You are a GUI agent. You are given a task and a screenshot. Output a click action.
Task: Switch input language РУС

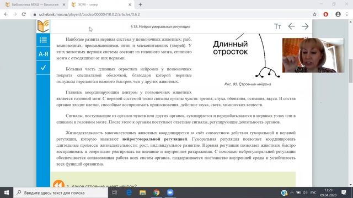click(313, 193)
